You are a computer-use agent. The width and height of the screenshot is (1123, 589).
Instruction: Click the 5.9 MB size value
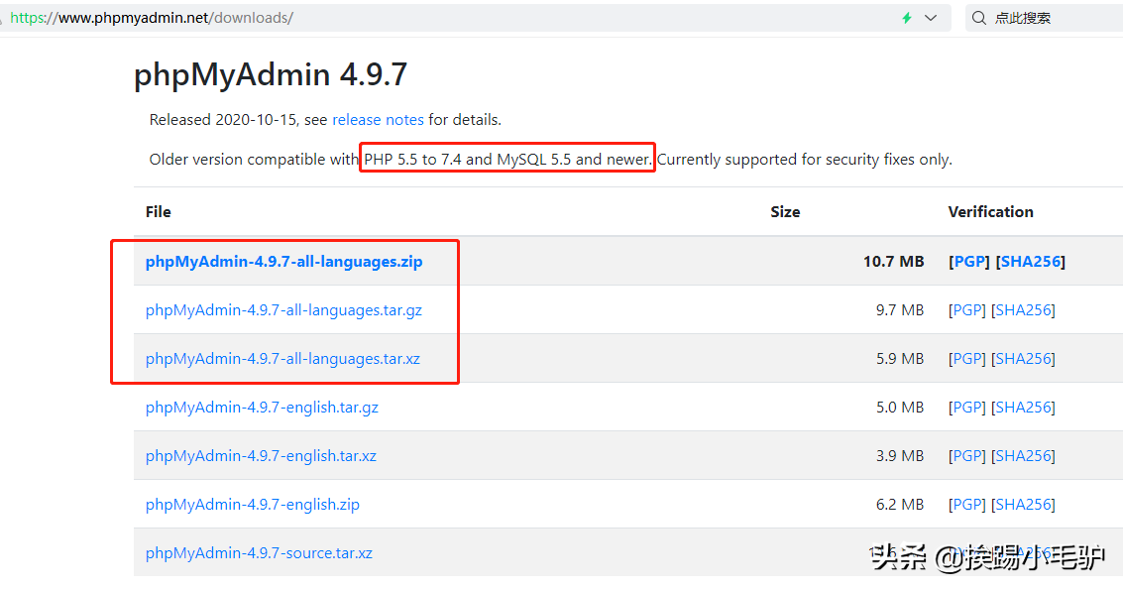click(x=900, y=359)
